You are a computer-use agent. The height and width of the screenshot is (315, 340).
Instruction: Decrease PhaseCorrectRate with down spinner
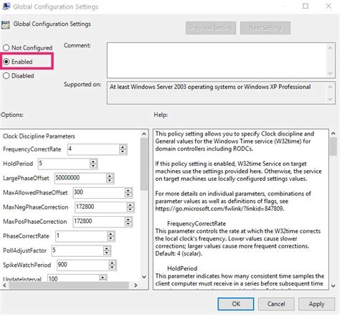coord(110,239)
